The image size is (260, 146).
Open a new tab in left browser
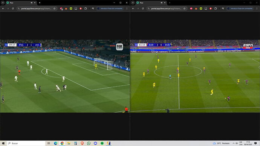(x=40, y=3)
